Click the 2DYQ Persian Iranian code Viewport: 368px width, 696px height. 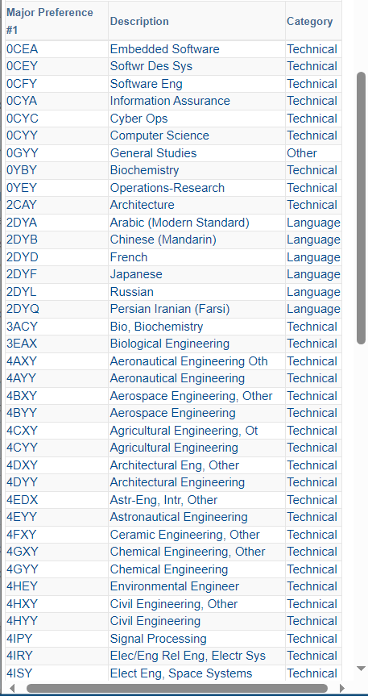coord(23,309)
